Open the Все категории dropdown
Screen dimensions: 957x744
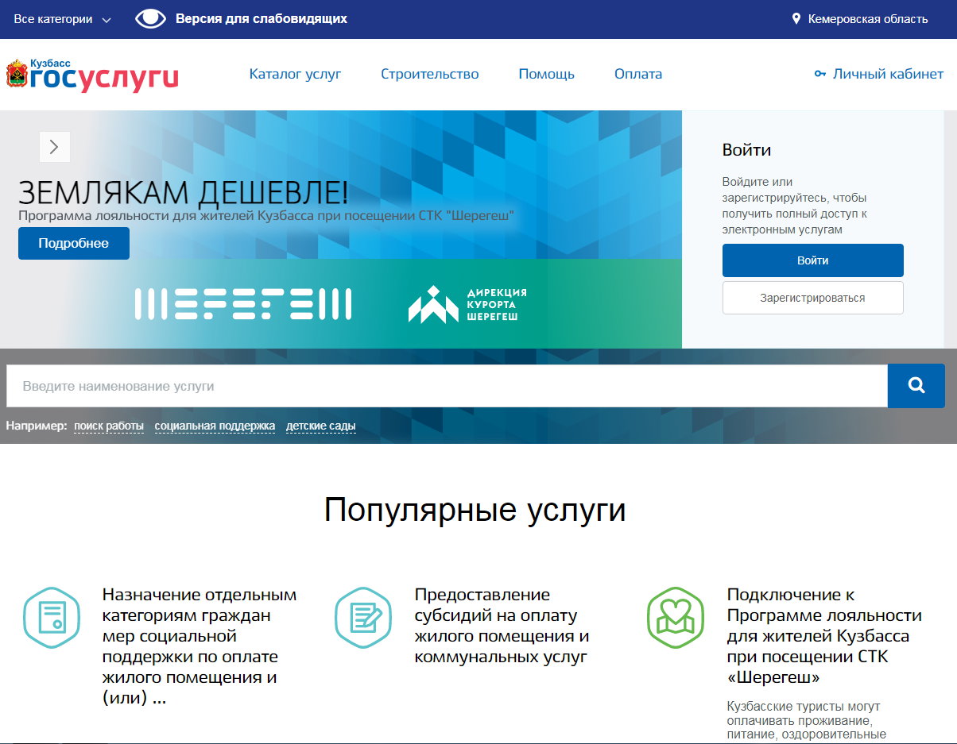62,19
